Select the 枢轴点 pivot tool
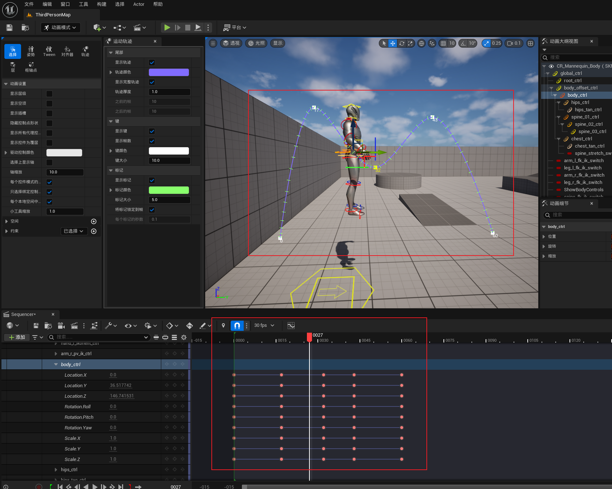 coord(31,67)
